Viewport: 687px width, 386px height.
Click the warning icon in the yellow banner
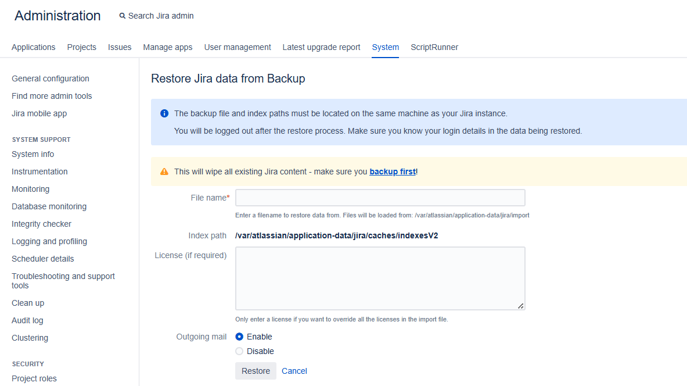point(164,171)
